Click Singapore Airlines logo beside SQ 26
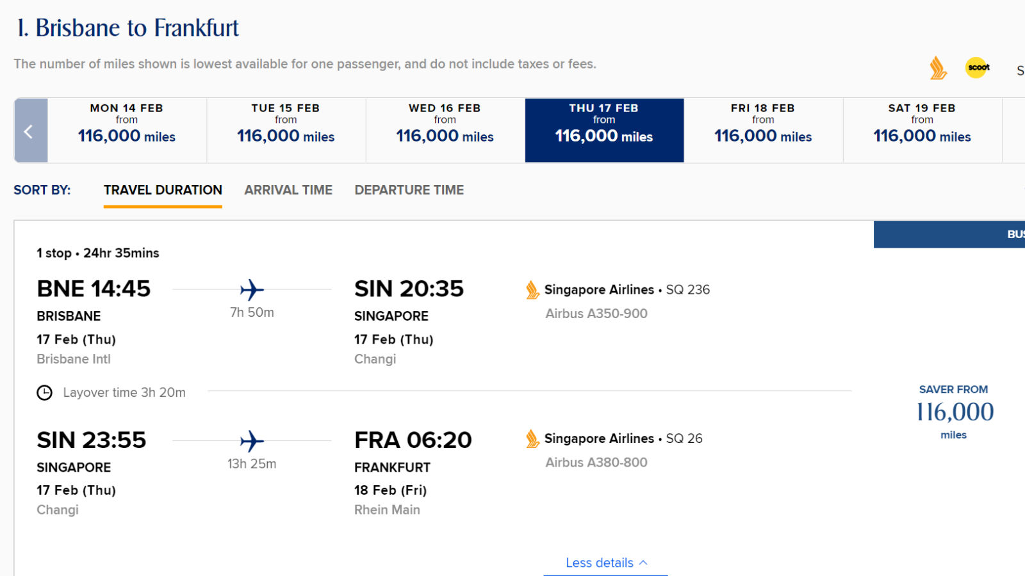 [532, 438]
